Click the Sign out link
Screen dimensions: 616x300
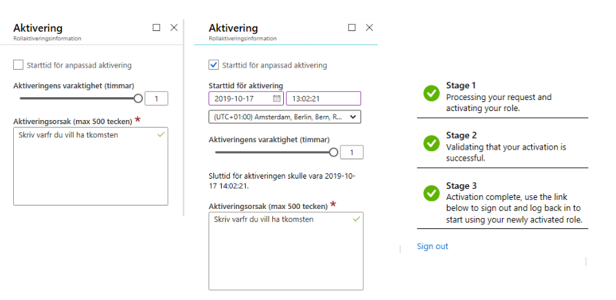click(x=432, y=246)
